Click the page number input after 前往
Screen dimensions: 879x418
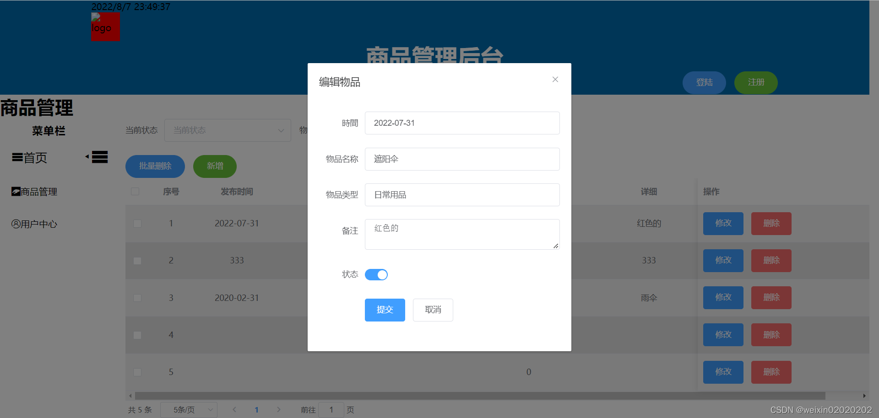point(331,410)
